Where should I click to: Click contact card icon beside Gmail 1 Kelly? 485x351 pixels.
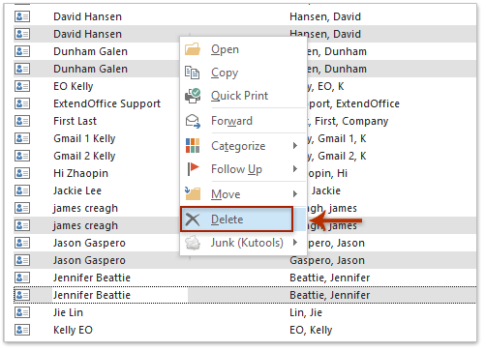22,138
